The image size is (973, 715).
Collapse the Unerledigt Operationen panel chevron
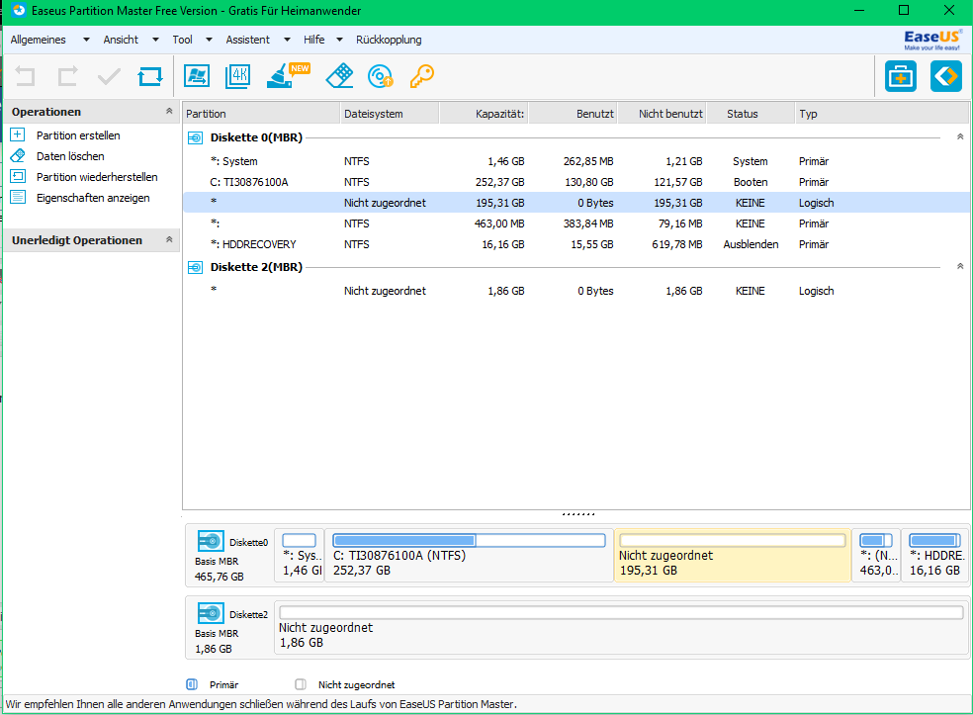[169, 239]
